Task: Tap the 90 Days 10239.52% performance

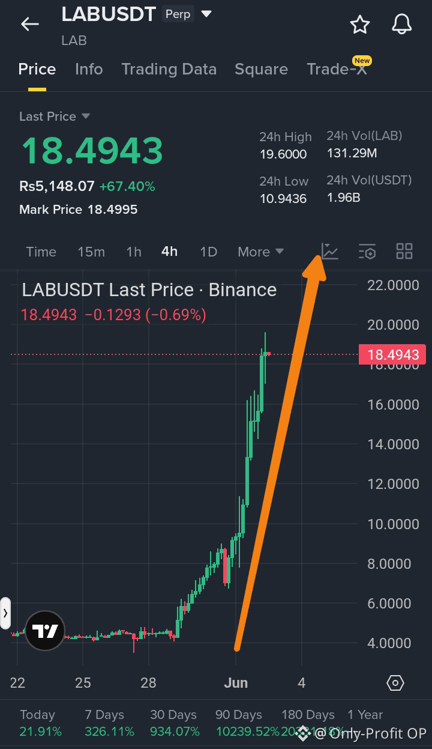Action: point(247,723)
